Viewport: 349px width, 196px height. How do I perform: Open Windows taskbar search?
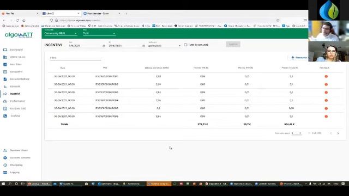pyautogui.click(x=10, y=184)
